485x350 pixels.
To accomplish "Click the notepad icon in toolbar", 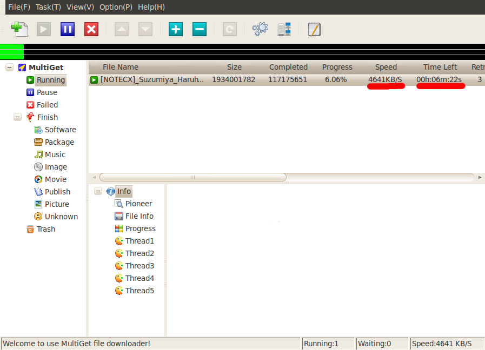I will pos(314,29).
